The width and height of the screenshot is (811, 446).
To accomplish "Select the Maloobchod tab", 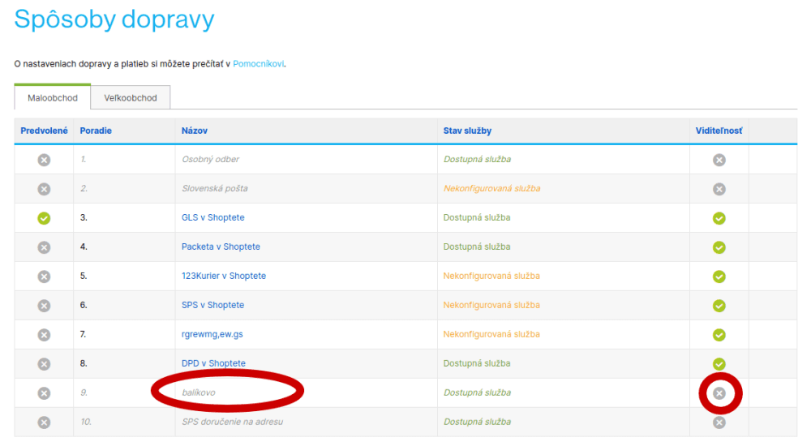I will click(52, 98).
